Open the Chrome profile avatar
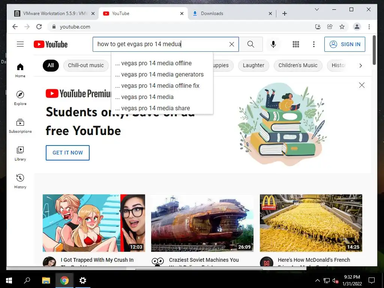Screen dimensions: 384x288 coord(357,27)
